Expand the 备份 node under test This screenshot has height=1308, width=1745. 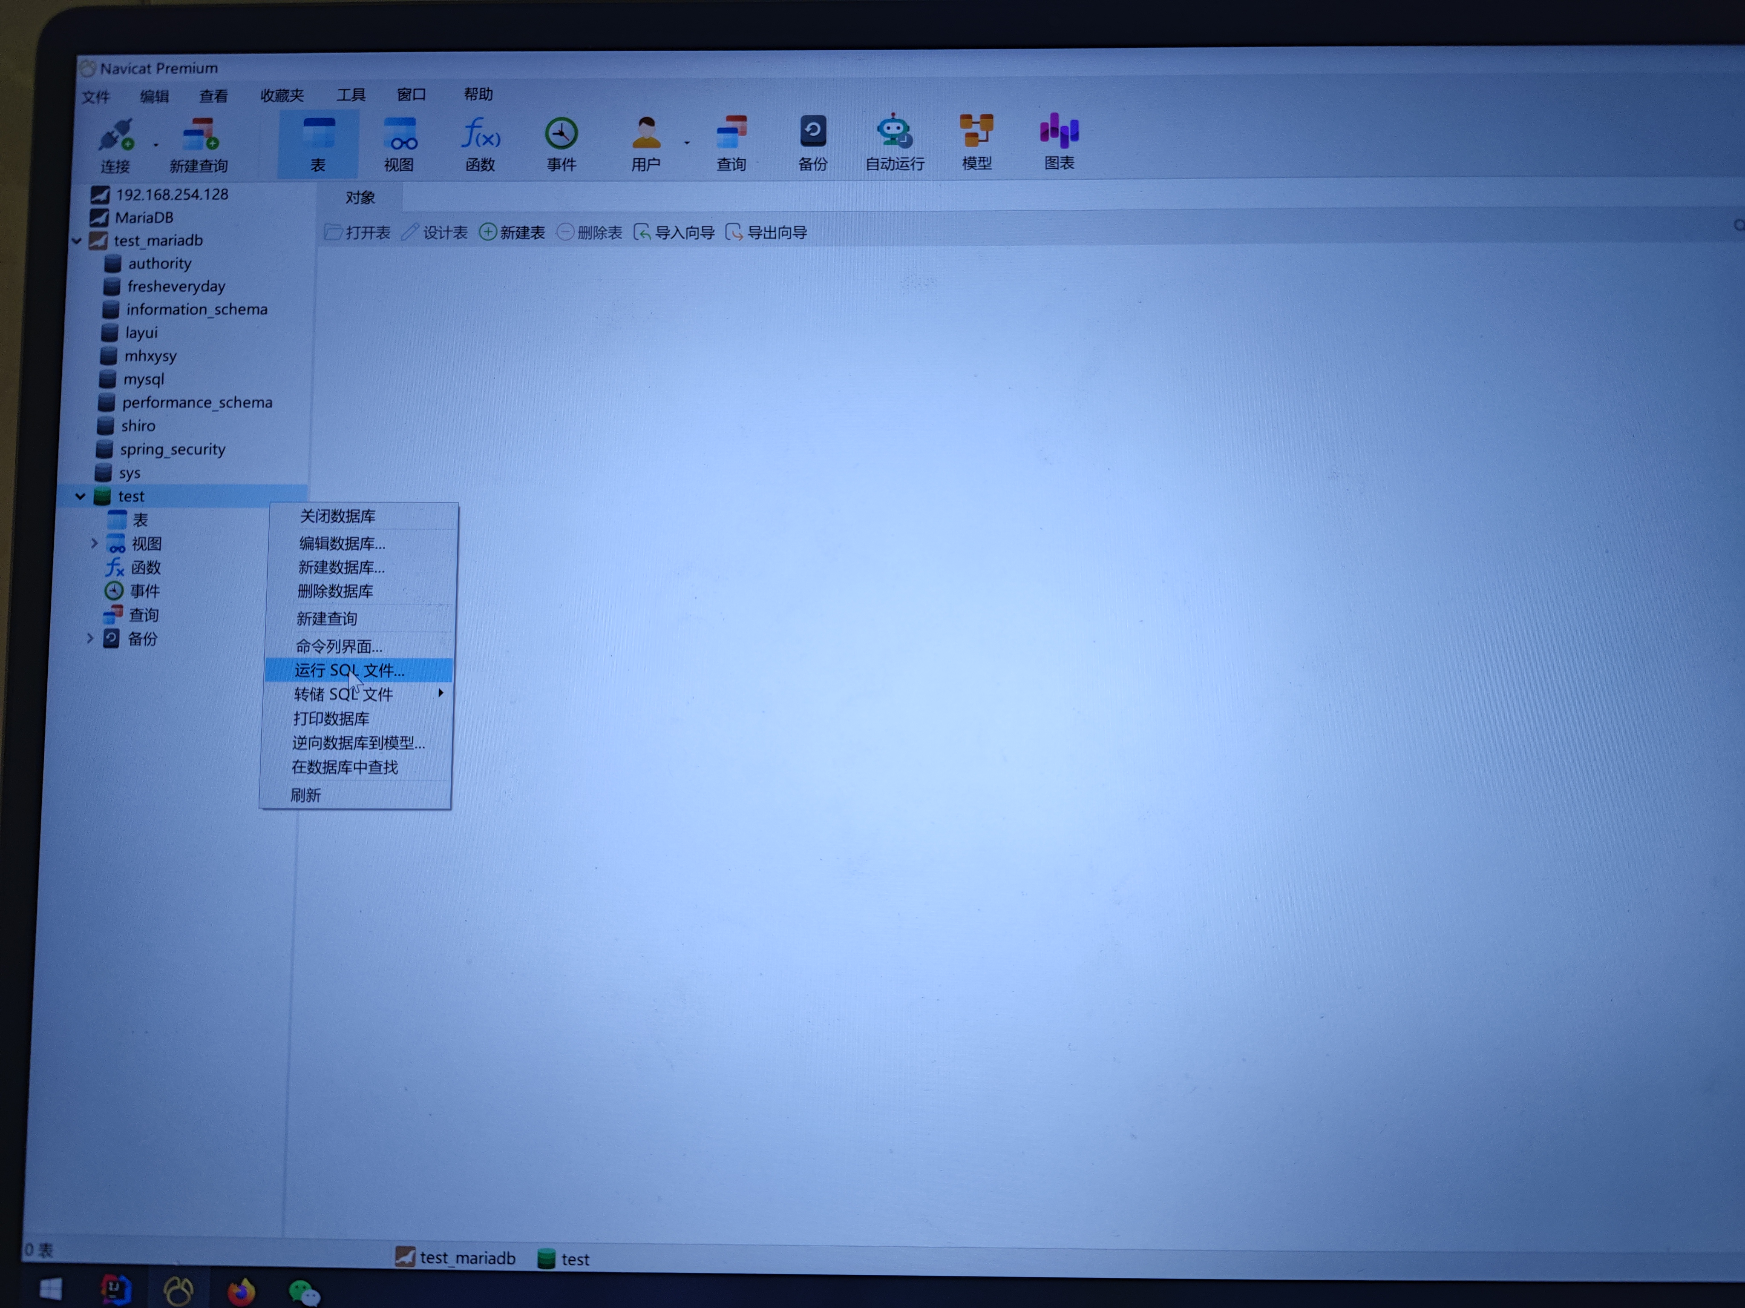click(89, 639)
